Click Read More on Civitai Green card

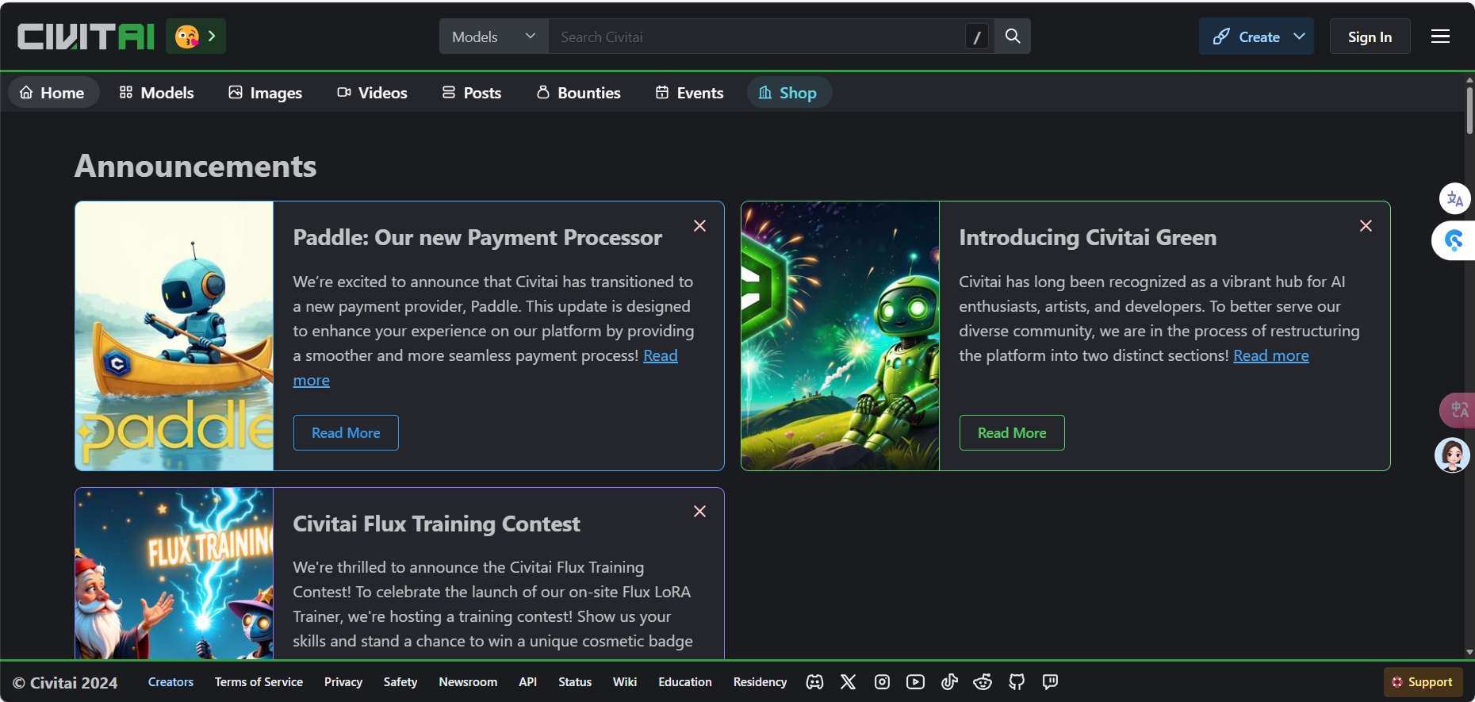tap(1011, 433)
